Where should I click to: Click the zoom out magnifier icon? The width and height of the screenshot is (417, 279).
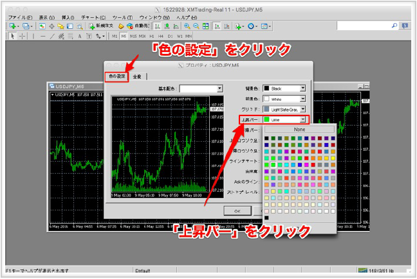[x=196, y=26]
